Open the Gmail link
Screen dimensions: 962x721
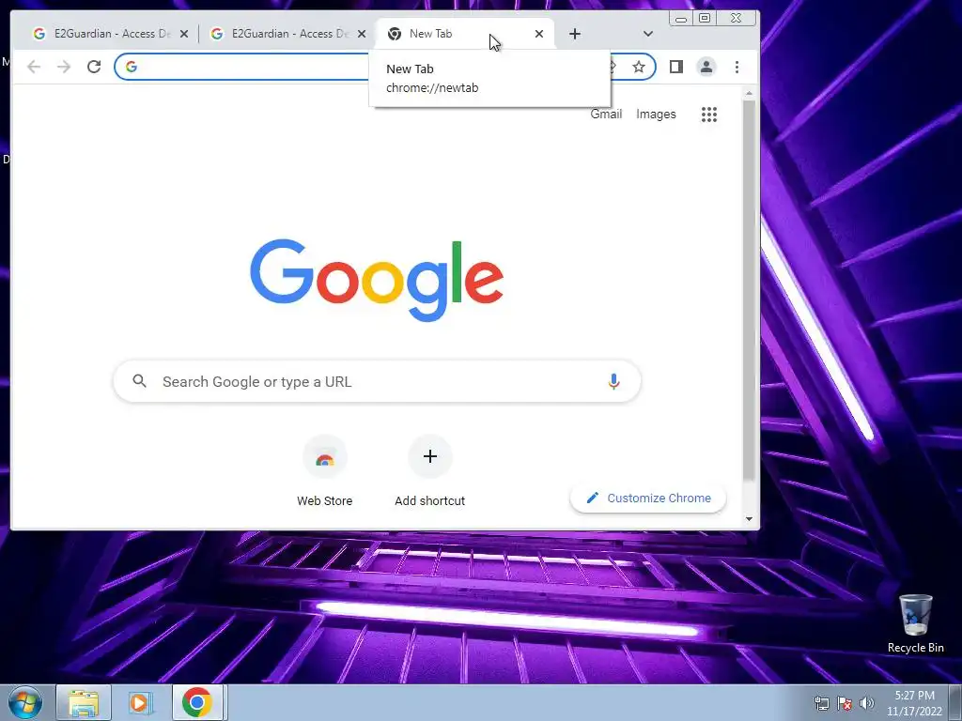(606, 114)
